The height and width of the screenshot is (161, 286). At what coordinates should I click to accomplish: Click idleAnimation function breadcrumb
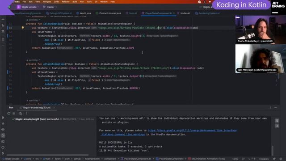pos(206,159)
